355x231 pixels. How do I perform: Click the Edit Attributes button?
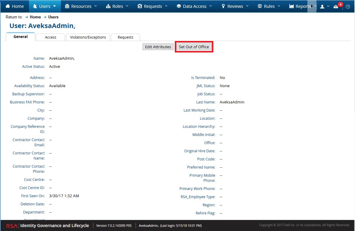click(x=158, y=47)
